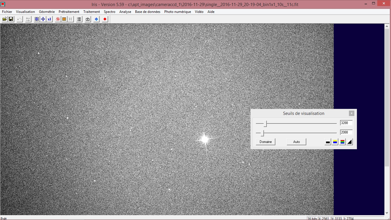Screen dimensions: 391x220
Task: Open the Analyse menu
Action: click(x=125, y=12)
